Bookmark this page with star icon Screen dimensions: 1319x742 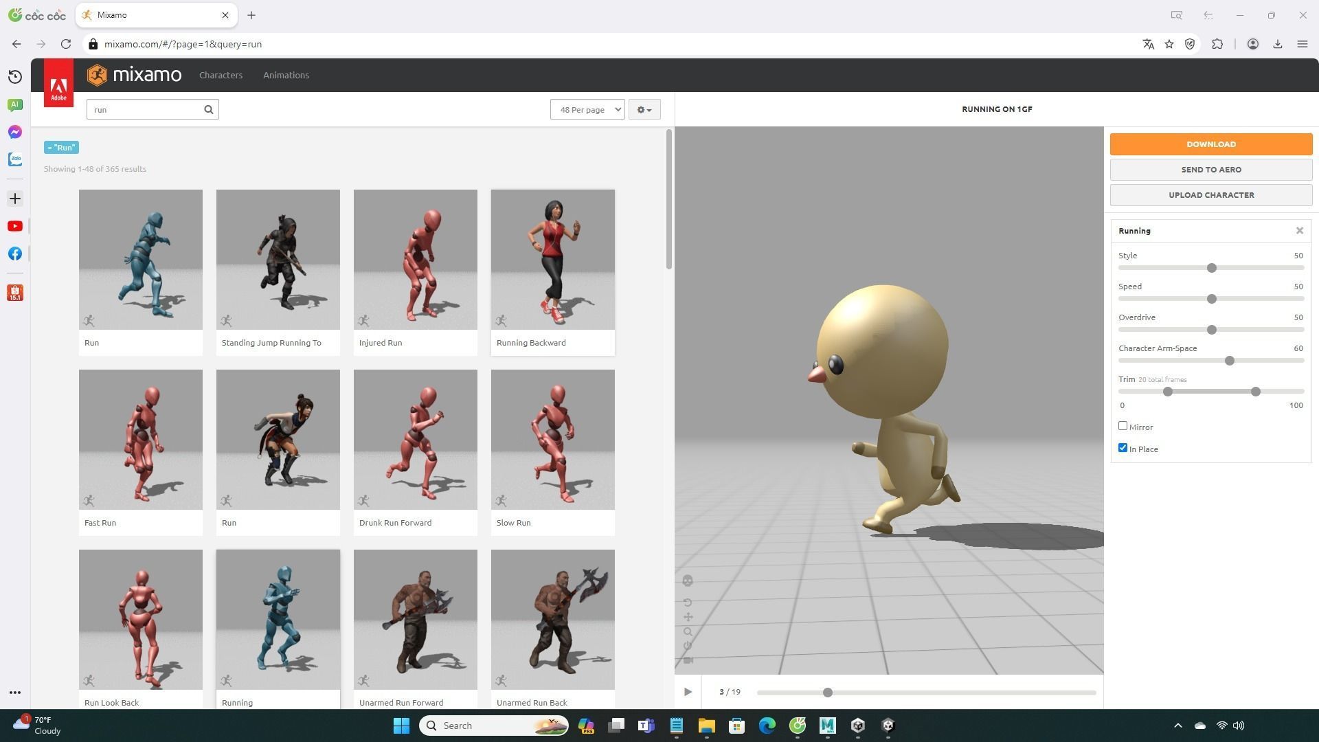pyautogui.click(x=1169, y=44)
